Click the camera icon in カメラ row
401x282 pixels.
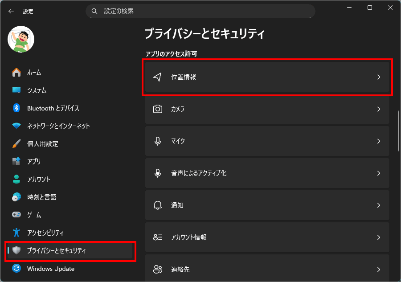click(x=157, y=109)
